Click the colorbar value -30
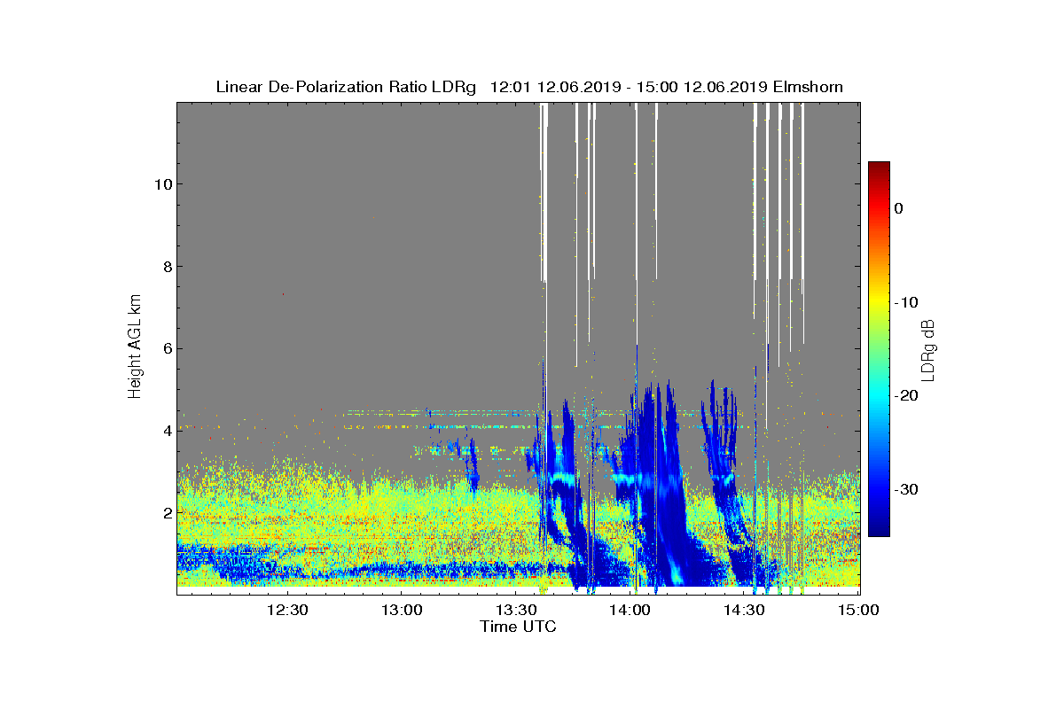The image size is (1064, 709). click(905, 490)
